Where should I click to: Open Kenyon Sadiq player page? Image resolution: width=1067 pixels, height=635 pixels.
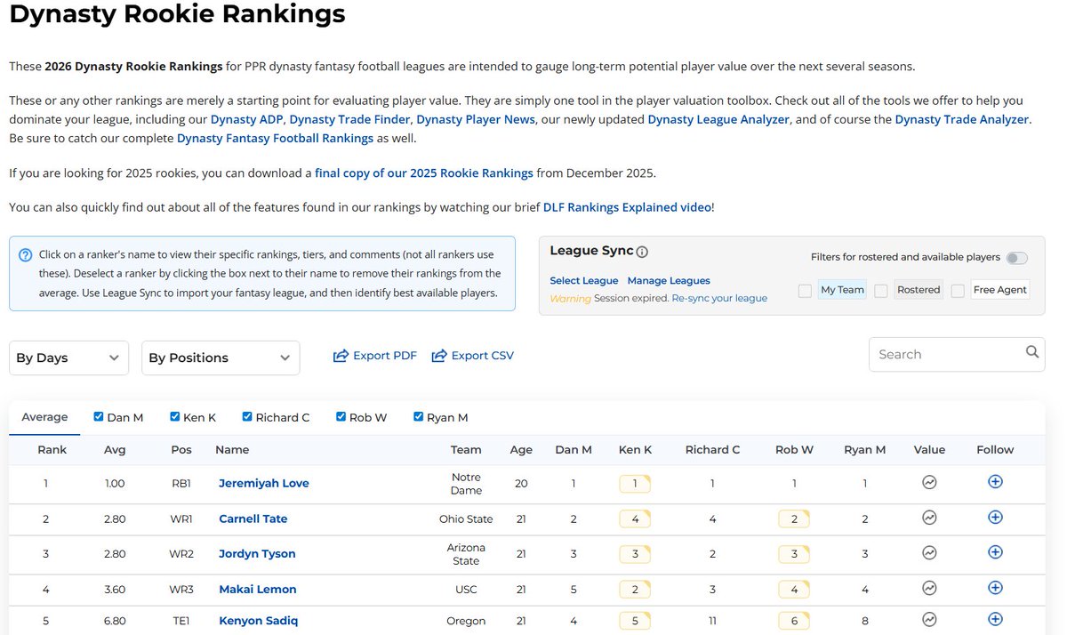(x=259, y=621)
